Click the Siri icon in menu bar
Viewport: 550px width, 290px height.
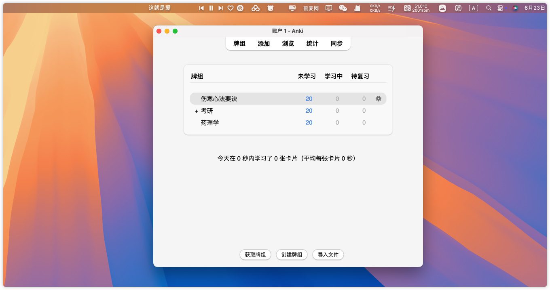coord(515,8)
